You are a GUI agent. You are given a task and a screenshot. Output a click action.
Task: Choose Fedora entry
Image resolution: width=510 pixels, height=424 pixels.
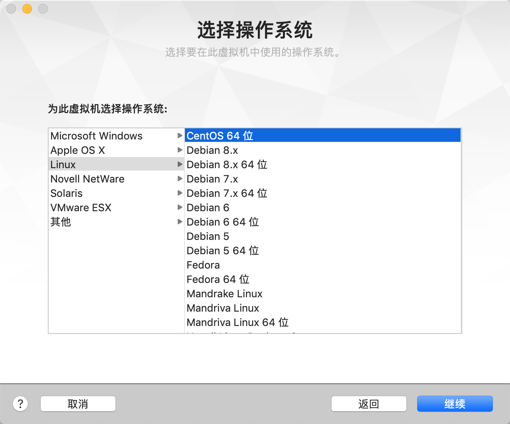click(x=323, y=265)
